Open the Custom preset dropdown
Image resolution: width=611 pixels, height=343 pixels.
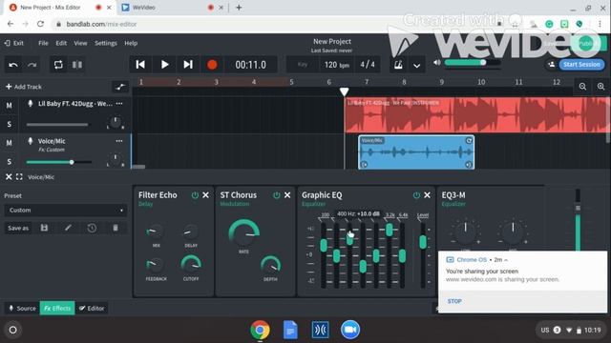pos(66,210)
